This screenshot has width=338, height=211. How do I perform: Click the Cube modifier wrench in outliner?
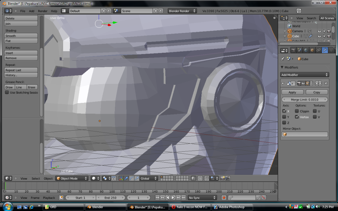click(311, 36)
